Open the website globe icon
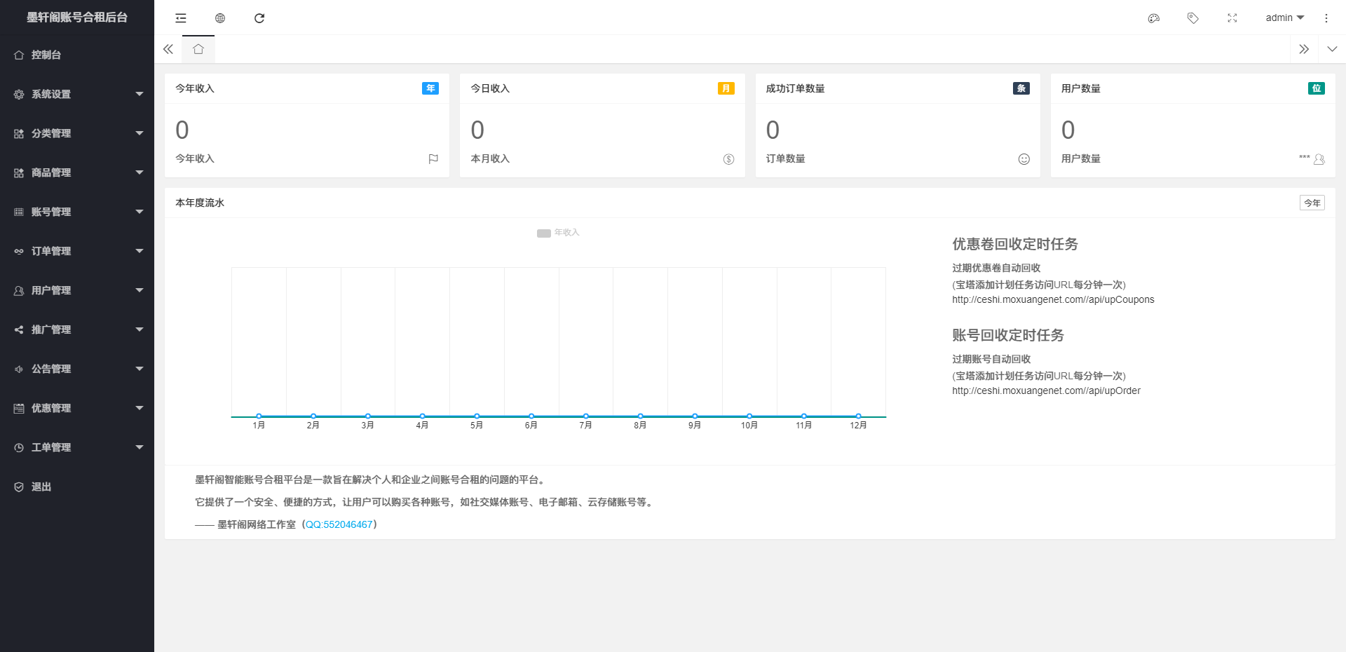 coord(220,18)
